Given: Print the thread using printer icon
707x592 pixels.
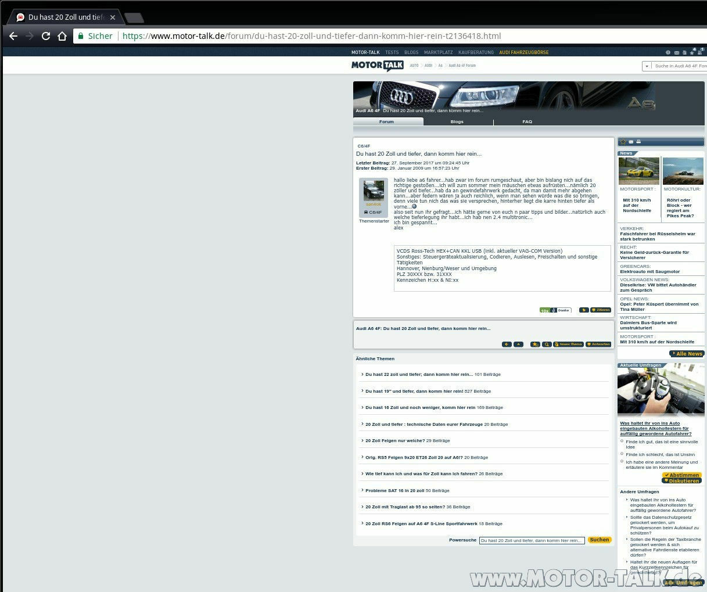Looking at the screenshot, I should click(x=637, y=141).
